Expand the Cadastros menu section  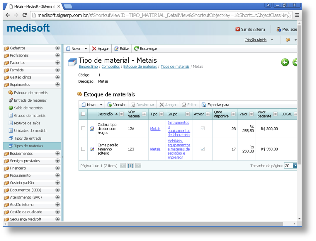pos(57,48)
